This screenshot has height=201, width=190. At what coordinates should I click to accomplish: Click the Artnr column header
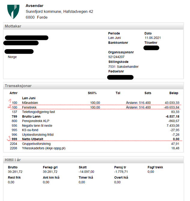(x=14, y=93)
